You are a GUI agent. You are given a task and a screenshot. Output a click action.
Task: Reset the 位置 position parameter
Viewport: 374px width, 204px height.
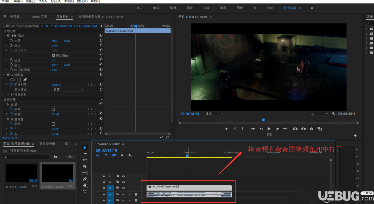[101, 40]
